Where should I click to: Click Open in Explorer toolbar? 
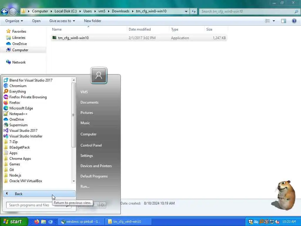point(36,21)
